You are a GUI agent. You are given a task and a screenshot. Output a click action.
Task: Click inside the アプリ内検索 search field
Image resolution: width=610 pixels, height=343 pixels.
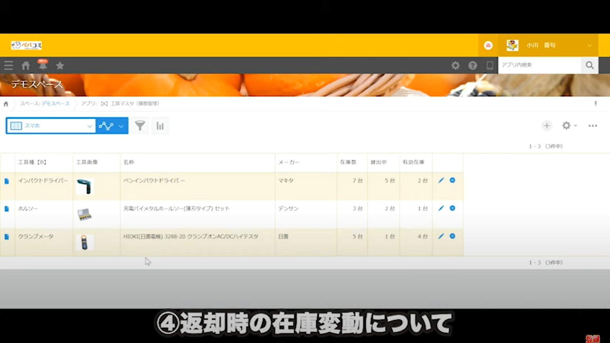click(540, 65)
